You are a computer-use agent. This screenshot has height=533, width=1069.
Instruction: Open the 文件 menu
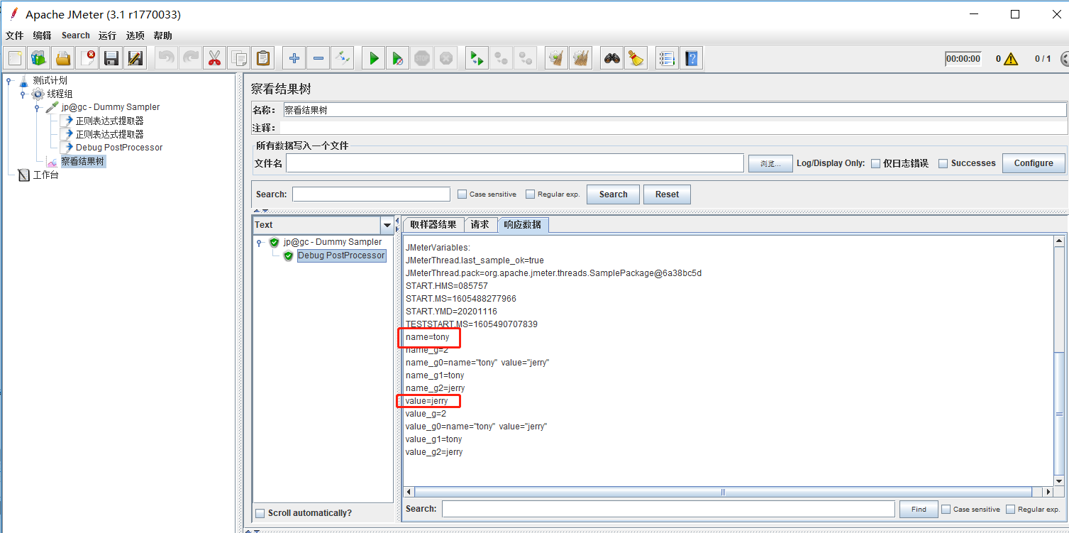pos(15,35)
